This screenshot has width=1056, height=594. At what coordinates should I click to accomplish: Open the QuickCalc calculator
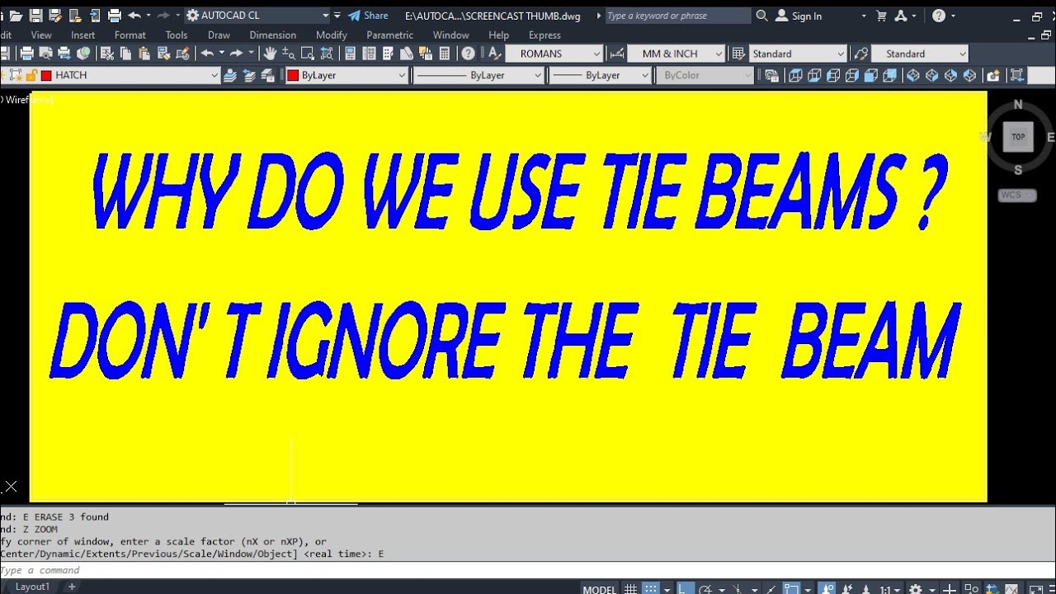click(x=445, y=54)
